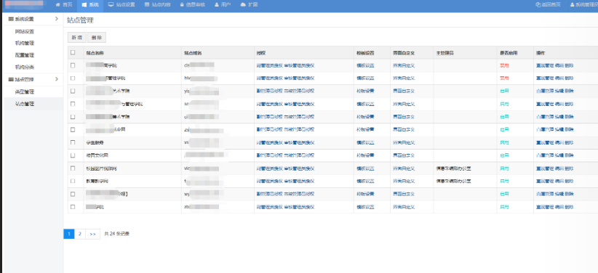Open the 首页 home icon in top navigation
This screenshot has height=273, width=598.
(x=58, y=5)
